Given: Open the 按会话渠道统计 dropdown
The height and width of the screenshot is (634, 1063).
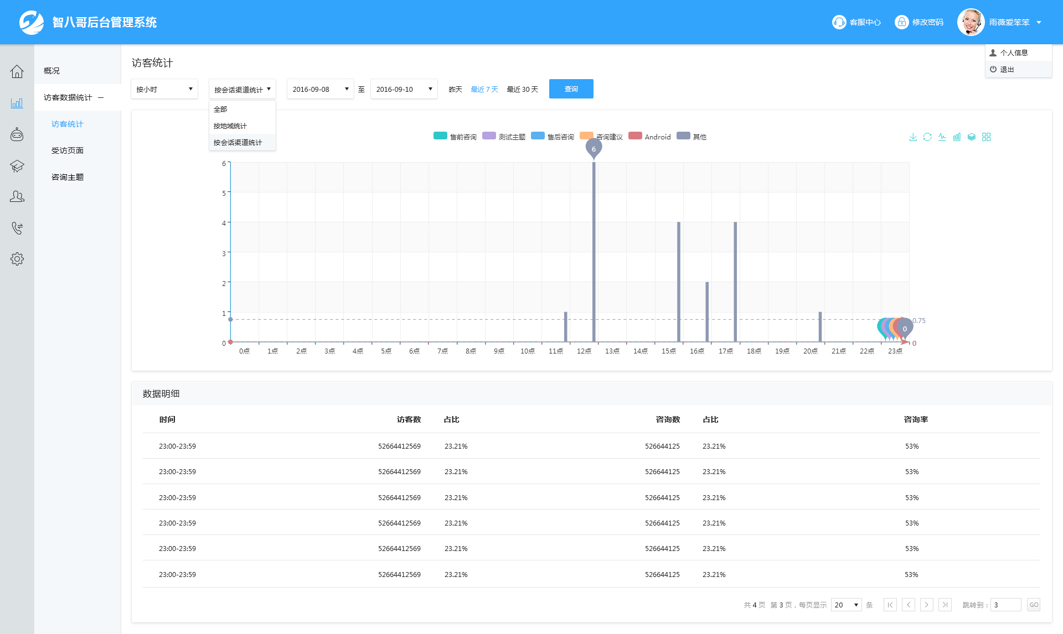Looking at the screenshot, I should (242, 89).
